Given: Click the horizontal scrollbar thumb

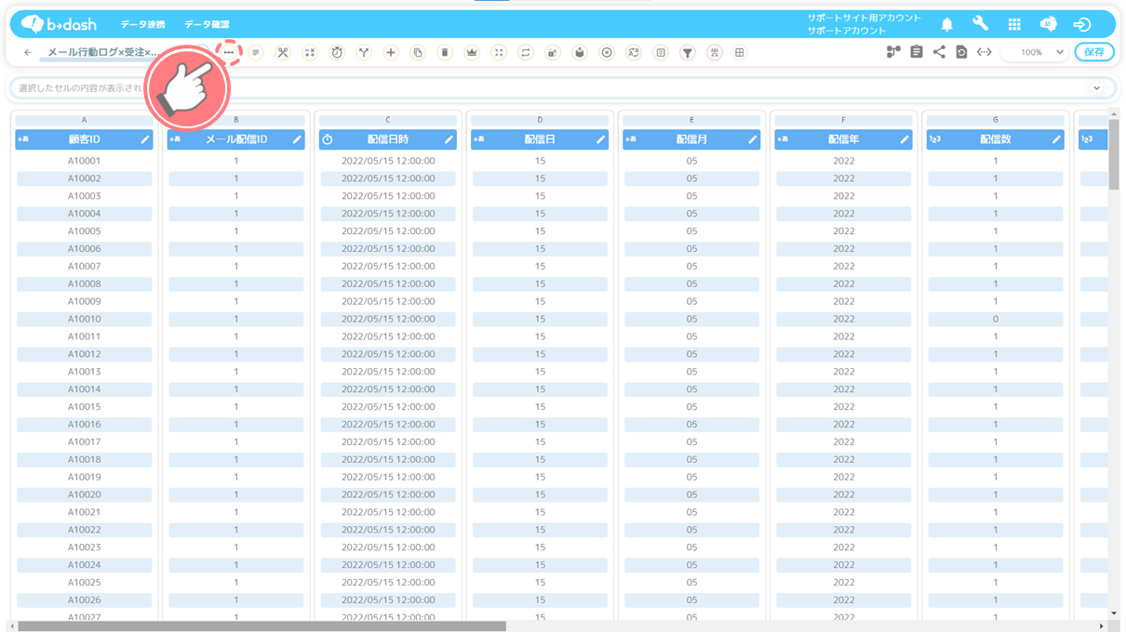Looking at the screenshot, I should coord(261,626).
